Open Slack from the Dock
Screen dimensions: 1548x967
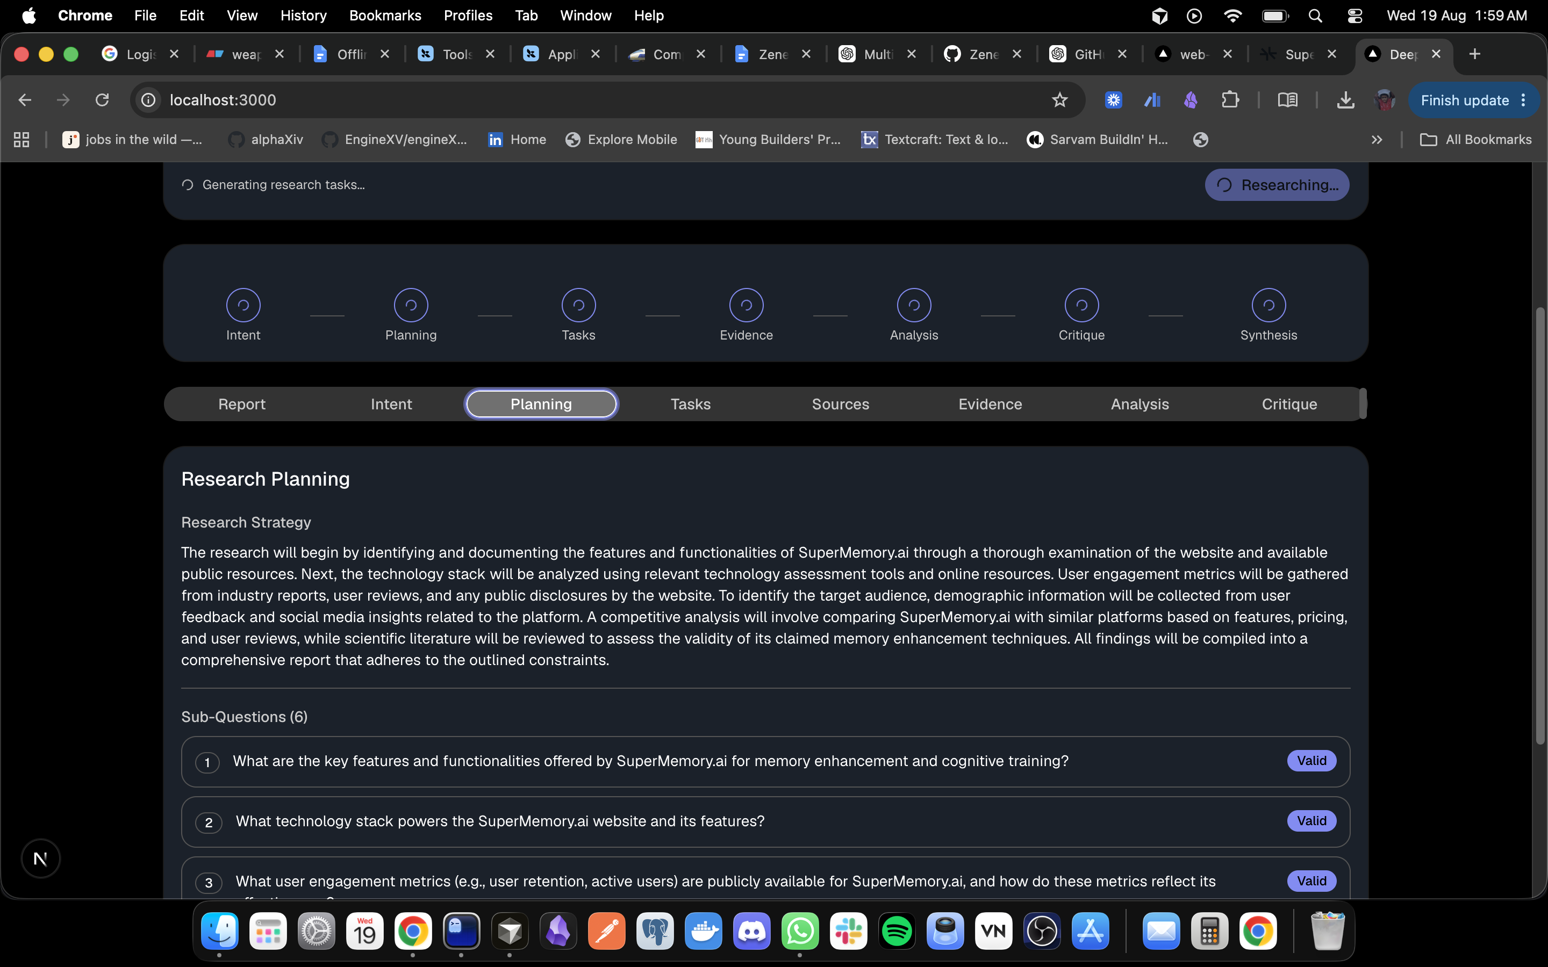pos(848,931)
